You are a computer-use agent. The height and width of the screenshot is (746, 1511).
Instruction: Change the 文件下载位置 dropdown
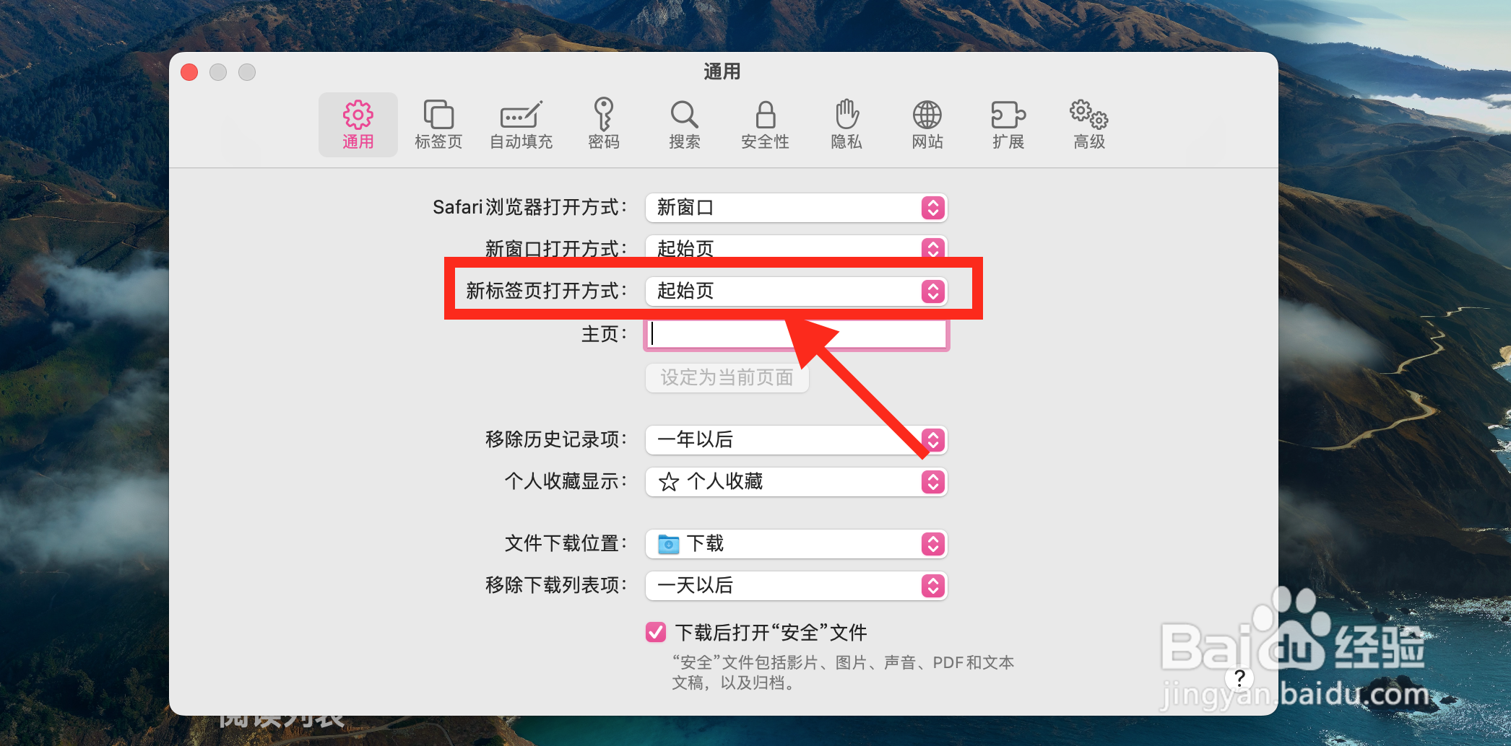point(796,544)
